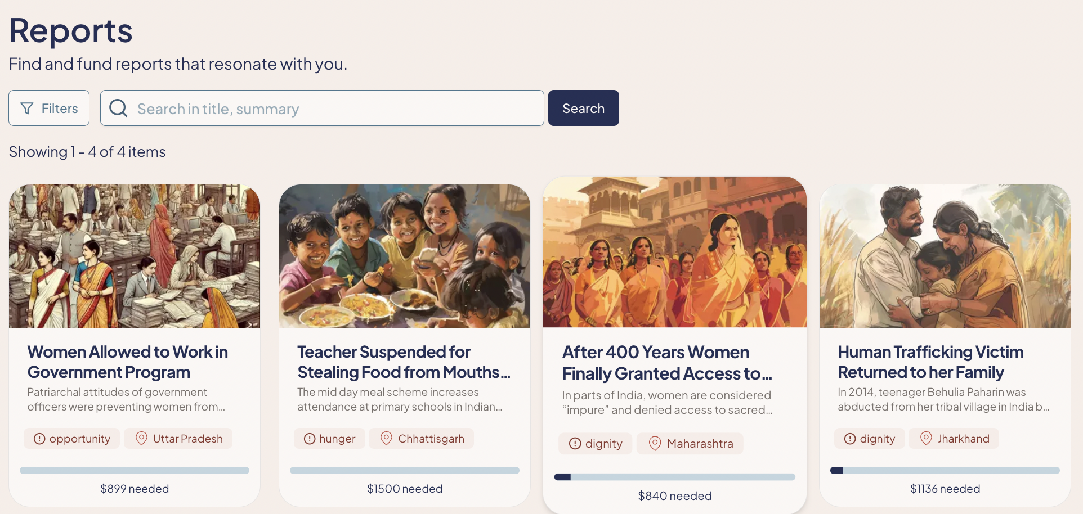Click the location pin beside Maharashtra
This screenshot has width=1083, height=514.
click(655, 444)
